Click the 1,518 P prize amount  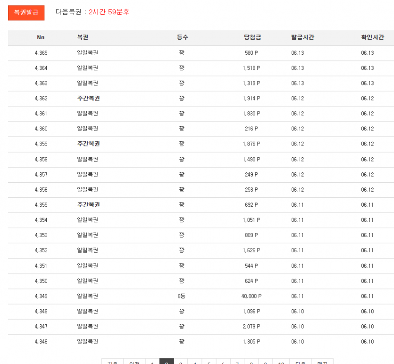coord(251,68)
